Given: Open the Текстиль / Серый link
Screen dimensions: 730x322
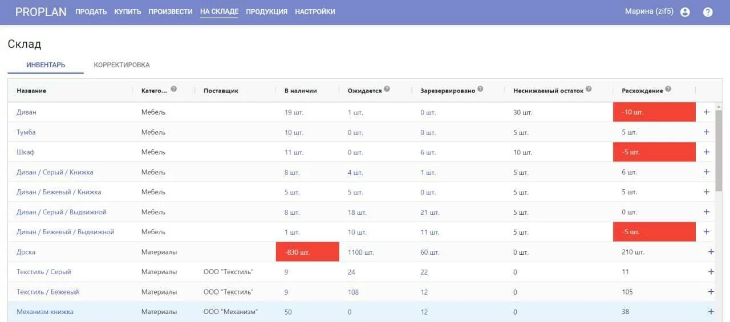Looking at the screenshot, I should coord(44,272).
